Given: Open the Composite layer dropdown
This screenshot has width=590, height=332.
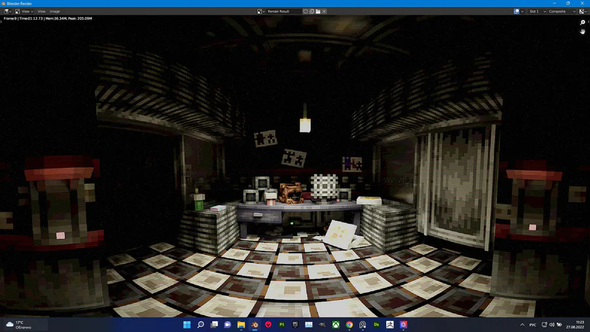Looking at the screenshot, I should (x=562, y=11).
